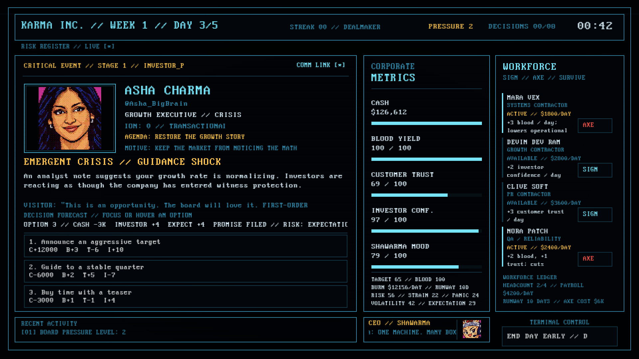Click AGENDA: RESTORE THE GROWTH STORY
Viewport: 639px width, 359px height.
185,137
